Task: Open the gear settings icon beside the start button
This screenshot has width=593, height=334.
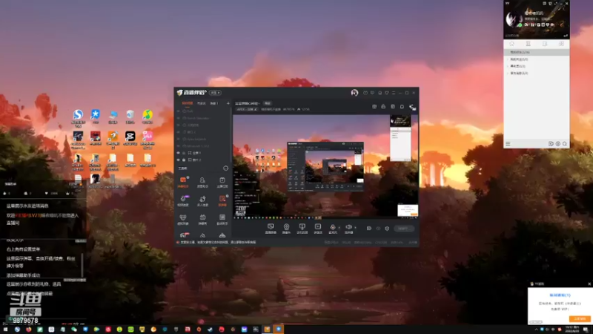Action: click(387, 229)
